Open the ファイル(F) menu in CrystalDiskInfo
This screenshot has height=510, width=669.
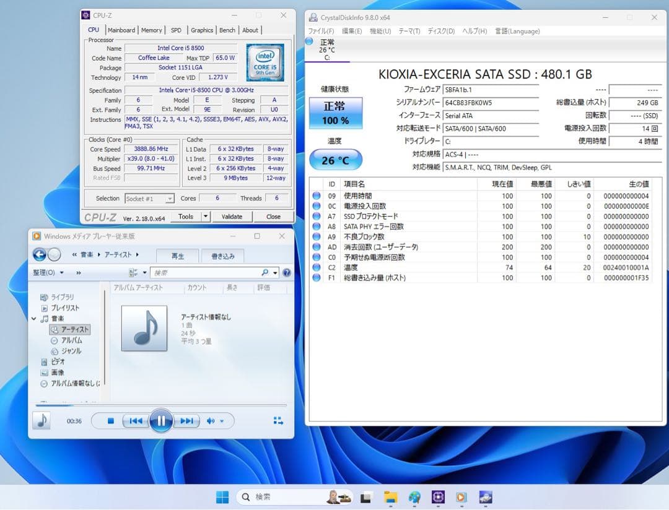[321, 31]
